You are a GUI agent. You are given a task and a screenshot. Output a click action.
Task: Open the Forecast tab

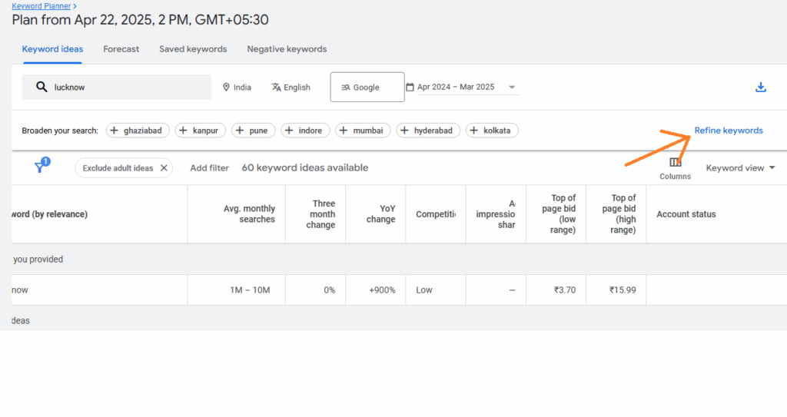(121, 49)
